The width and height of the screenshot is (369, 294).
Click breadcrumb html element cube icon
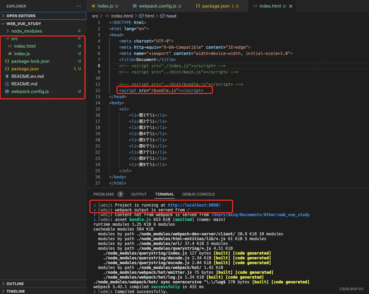tap(141, 16)
